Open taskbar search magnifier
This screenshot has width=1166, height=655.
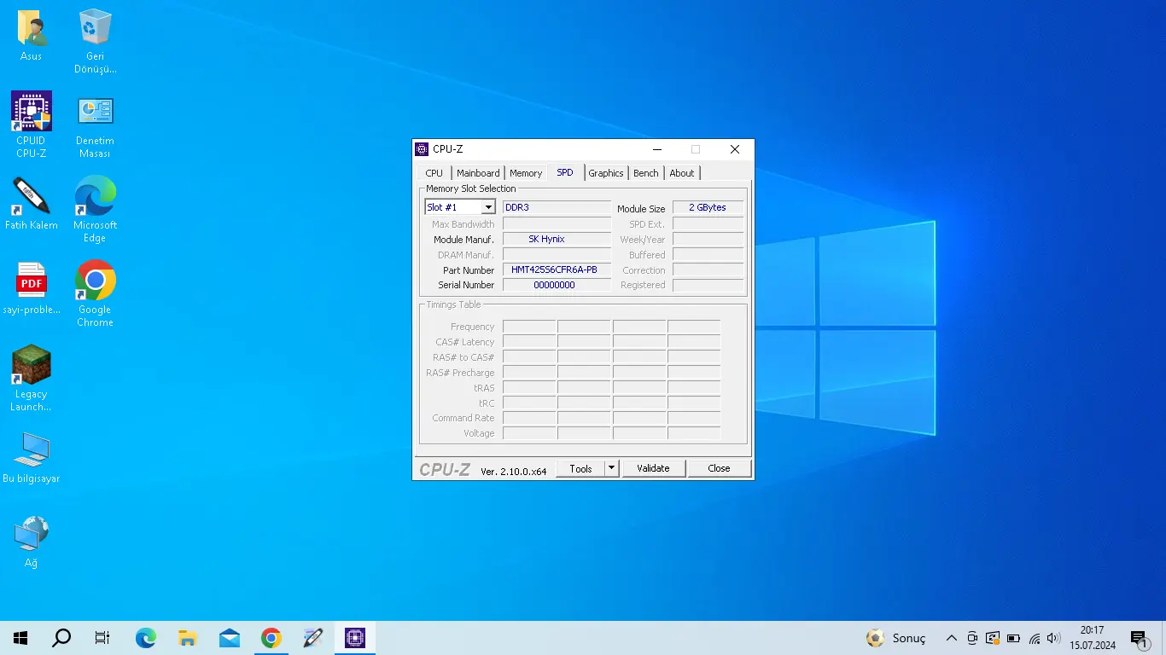point(61,638)
